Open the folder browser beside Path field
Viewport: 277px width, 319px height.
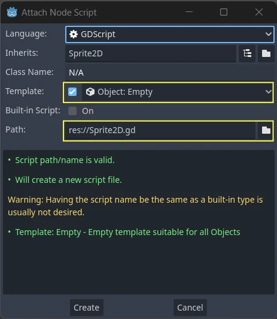pyautogui.click(x=266, y=130)
